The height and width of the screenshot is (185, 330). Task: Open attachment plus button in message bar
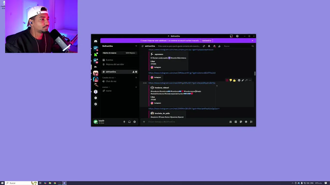[x=144, y=122]
